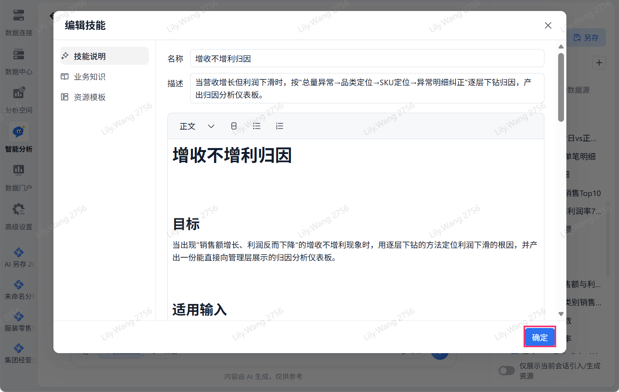Open 高级设置 in the sidebar
Viewport: 619px width, 392px height.
pyautogui.click(x=18, y=216)
